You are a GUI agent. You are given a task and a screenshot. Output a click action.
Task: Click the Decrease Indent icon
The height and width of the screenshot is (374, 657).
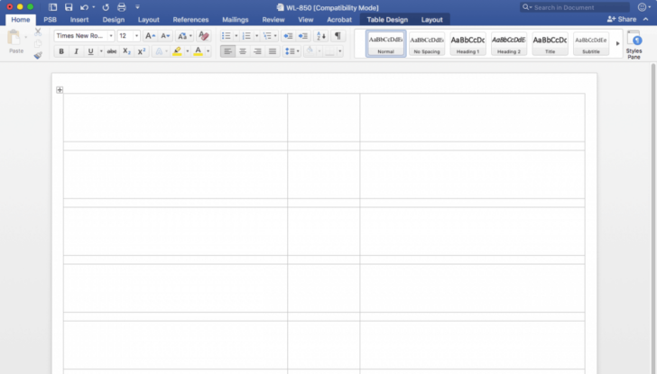(x=288, y=36)
